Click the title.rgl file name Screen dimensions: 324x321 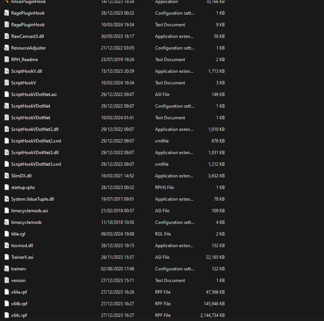coord(18,234)
